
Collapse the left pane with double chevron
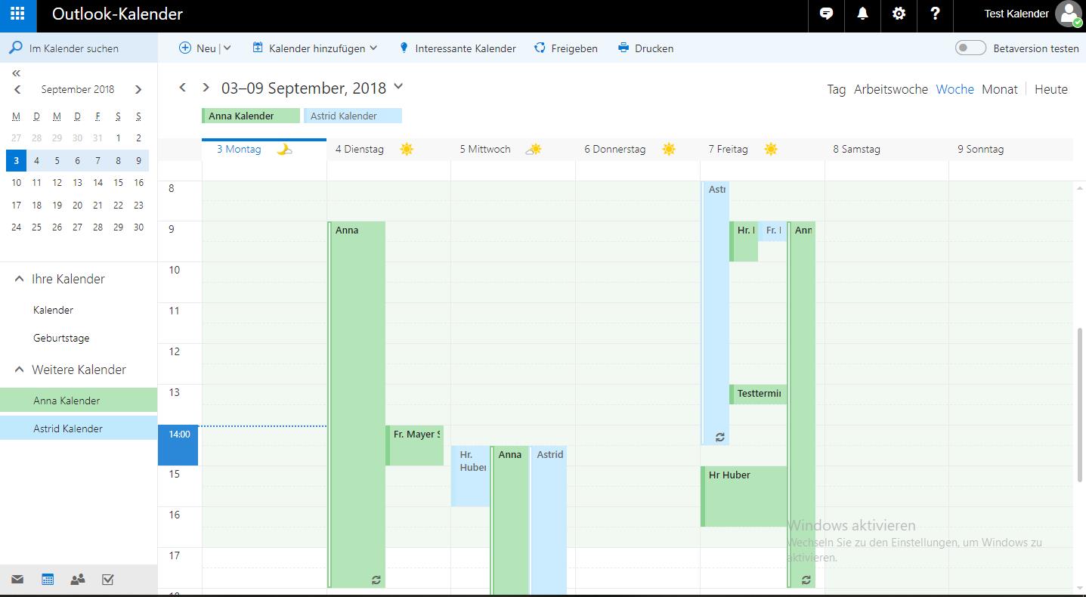click(16, 73)
